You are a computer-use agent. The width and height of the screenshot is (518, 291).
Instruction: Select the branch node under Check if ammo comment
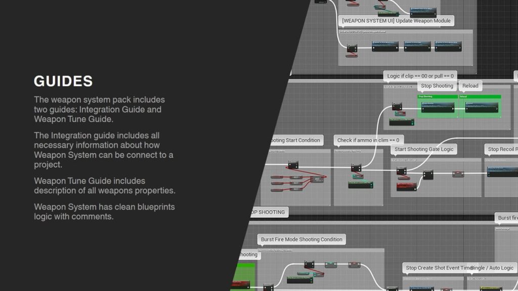(356, 167)
